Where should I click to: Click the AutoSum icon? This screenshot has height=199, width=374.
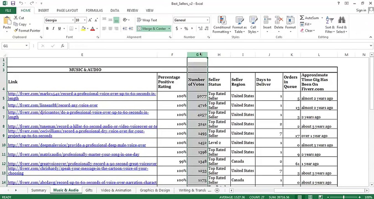(x=302, y=18)
